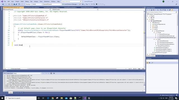
Task: Open Microsoft Store from the taskbar
Action: pyautogui.click(x=71, y=98)
